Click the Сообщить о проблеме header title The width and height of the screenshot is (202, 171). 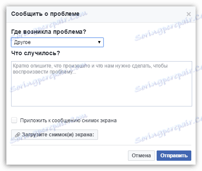point(45,14)
